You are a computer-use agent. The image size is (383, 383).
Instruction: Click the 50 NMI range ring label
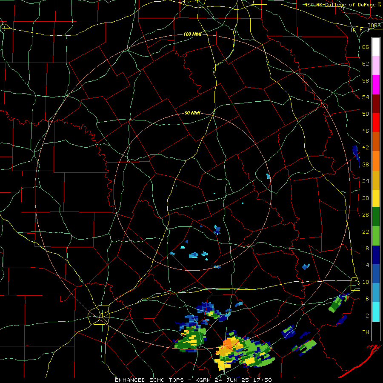tap(192, 113)
